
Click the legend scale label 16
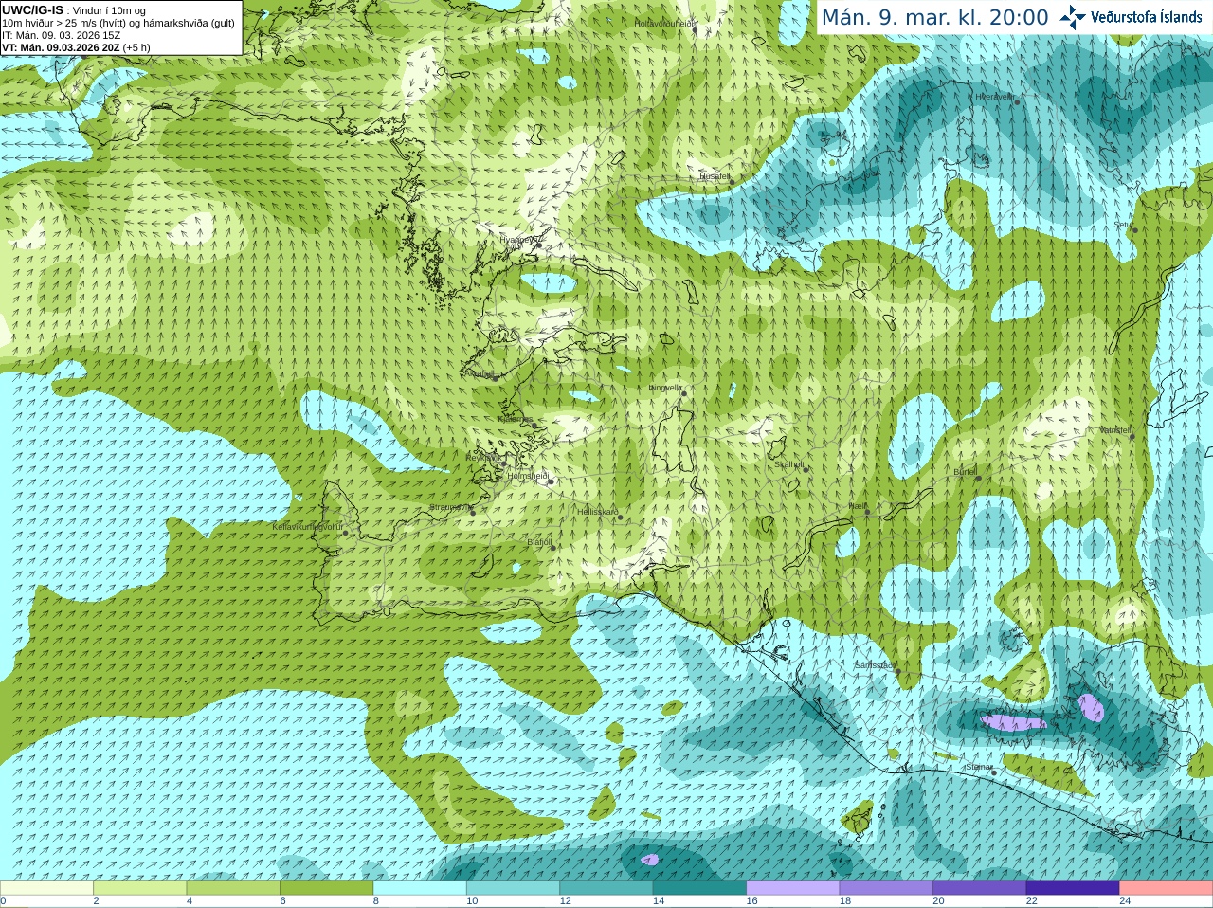coord(751,901)
